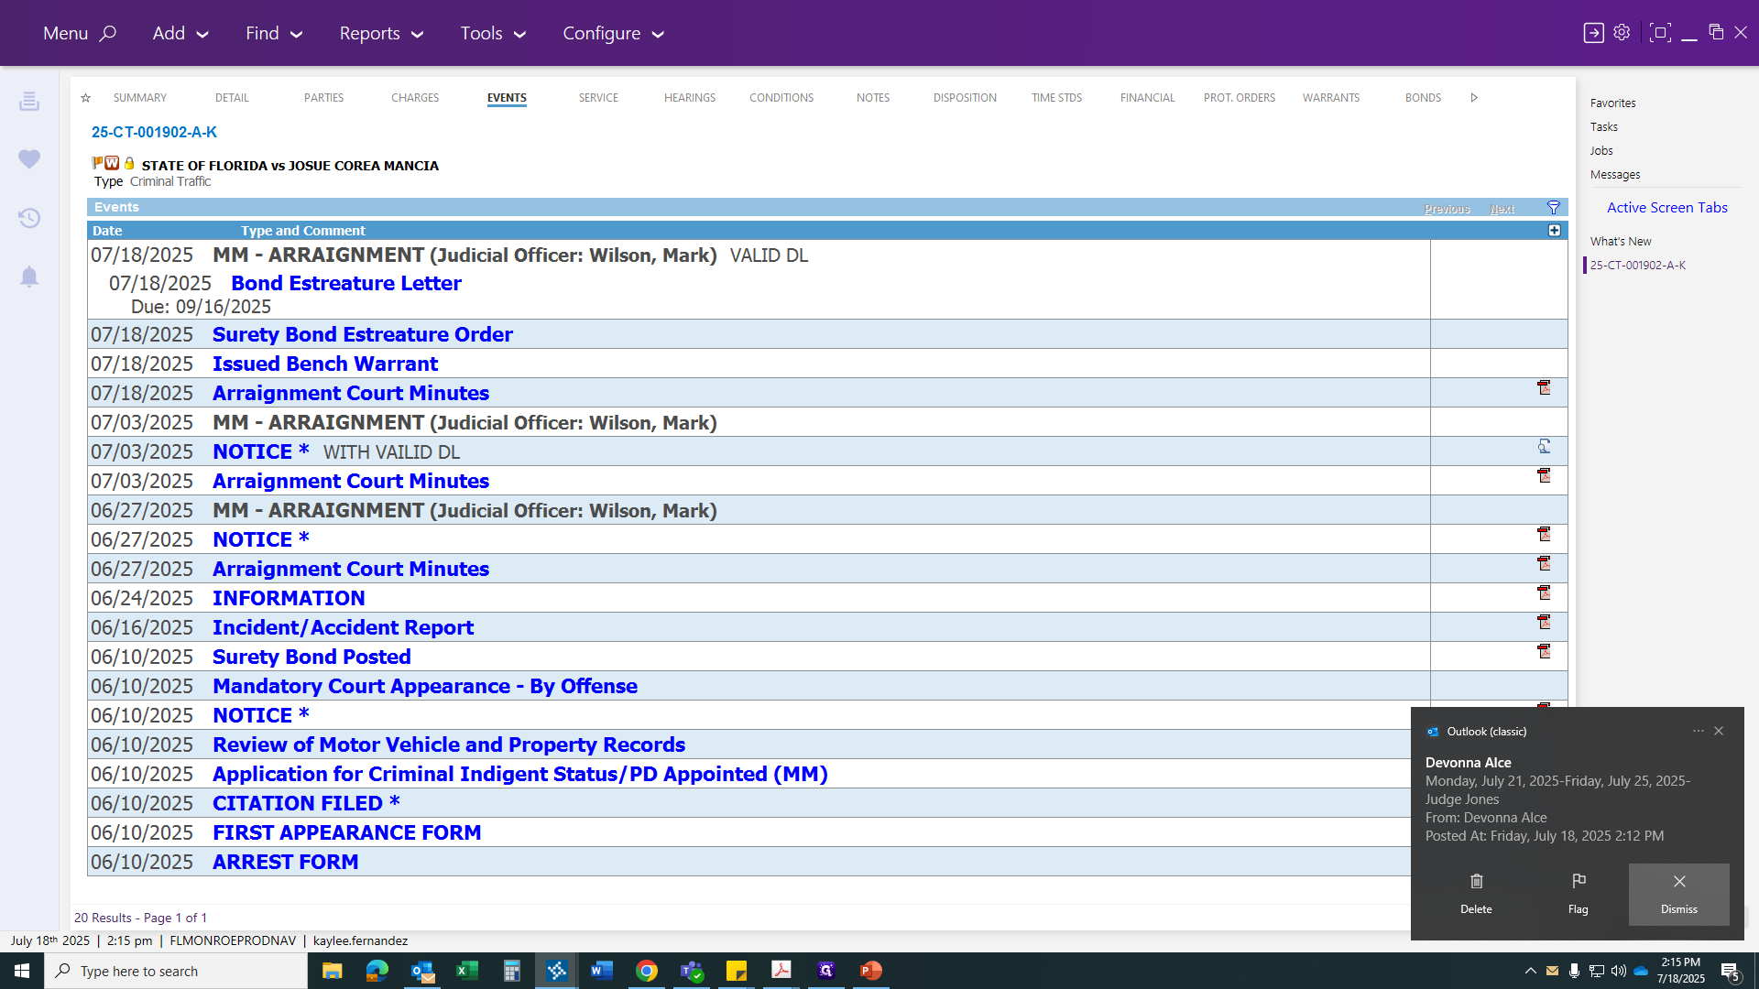The width and height of the screenshot is (1759, 989).
Task: Switch to the SUMMARY tab
Action: click(140, 98)
